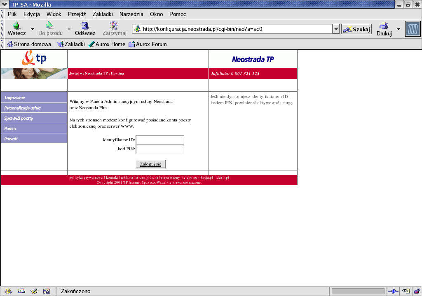Open Navigator from the status bar icon

click(x=8, y=291)
